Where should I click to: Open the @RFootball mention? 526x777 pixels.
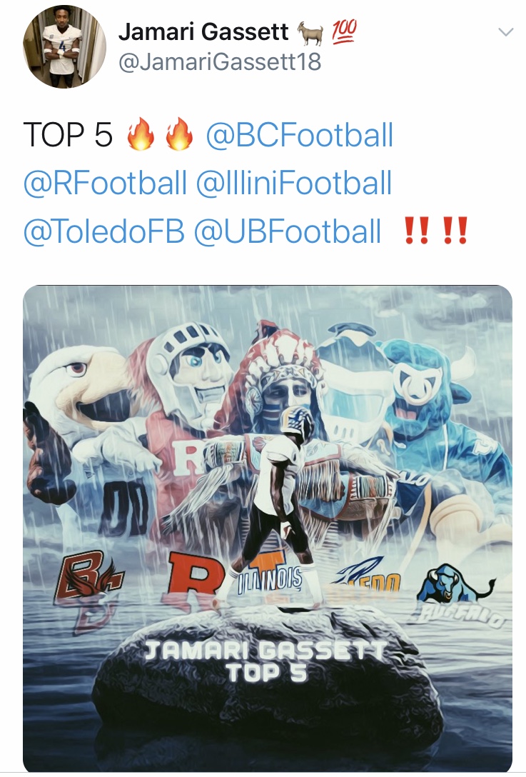(105, 183)
